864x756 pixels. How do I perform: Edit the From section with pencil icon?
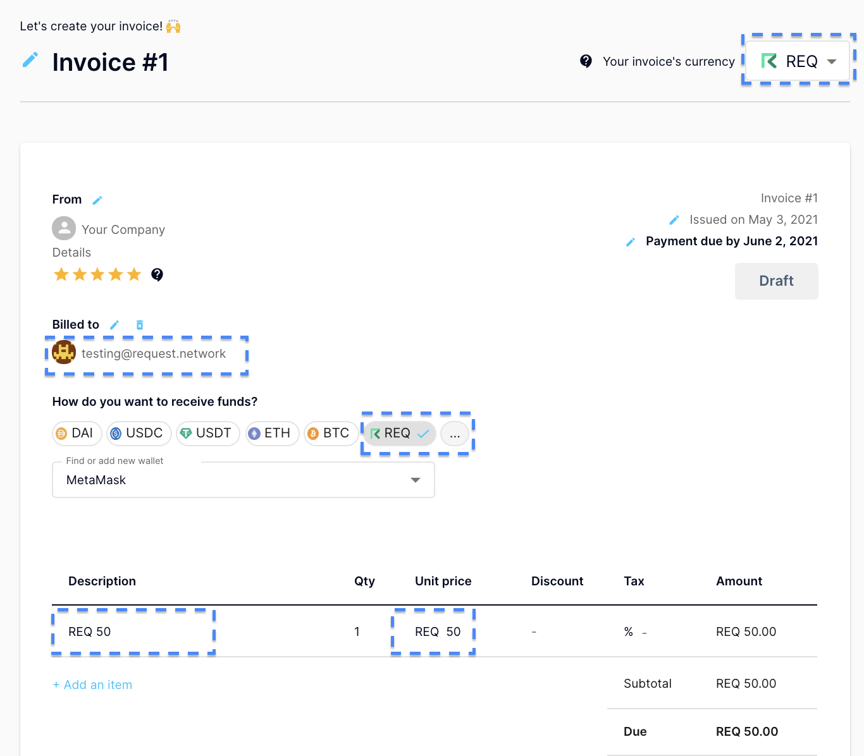tap(97, 200)
